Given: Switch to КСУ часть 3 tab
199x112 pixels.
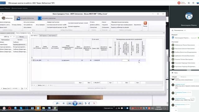Looking at the screenshot, I should point(53,36).
